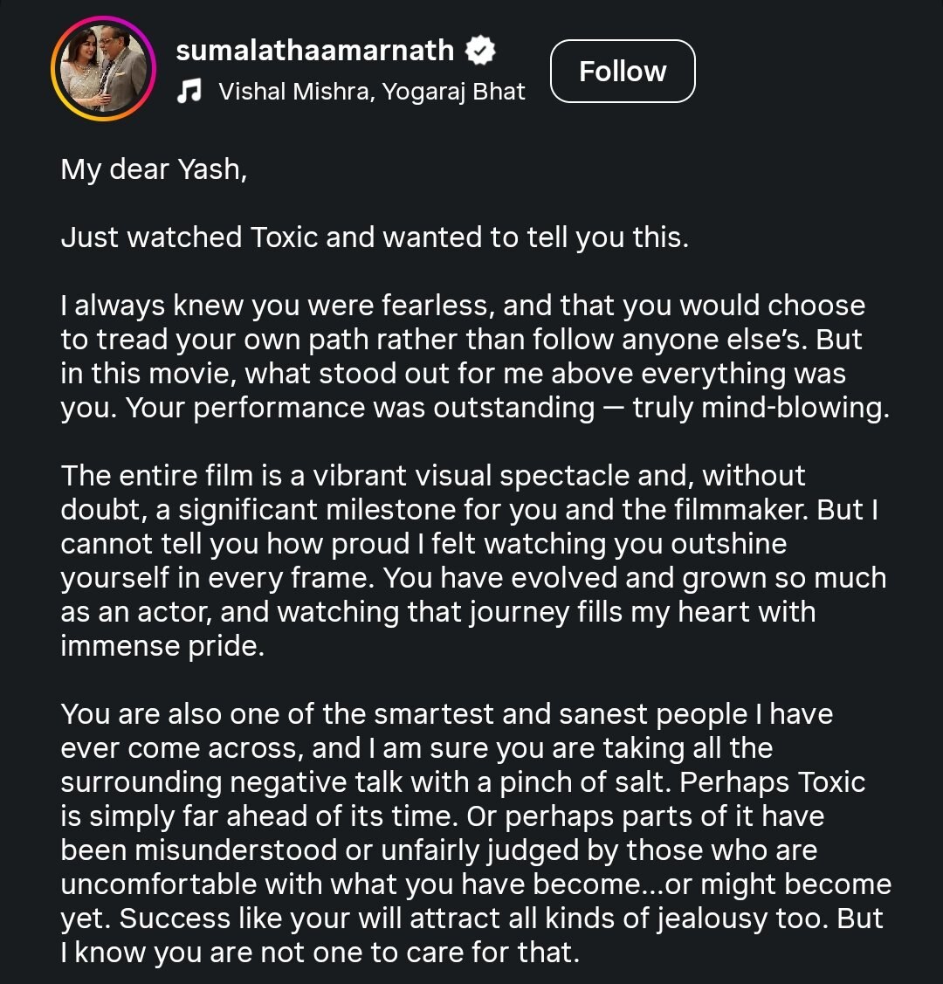Screen dimensions: 943x984
Task: Click paragraph starting 'You are also one of'
Action: tap(476, 833)
